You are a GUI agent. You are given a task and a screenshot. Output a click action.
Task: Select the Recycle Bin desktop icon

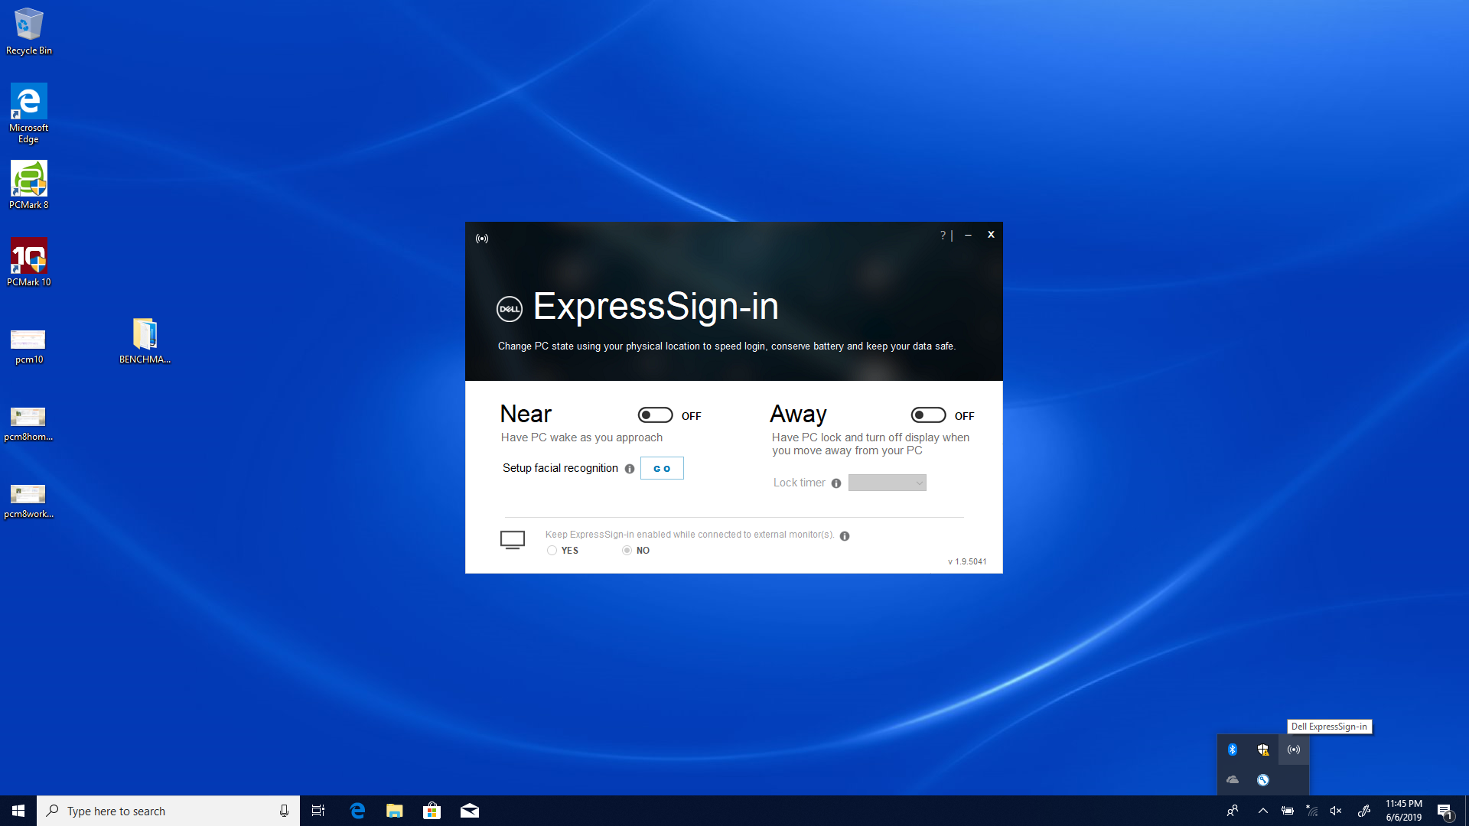29,31
